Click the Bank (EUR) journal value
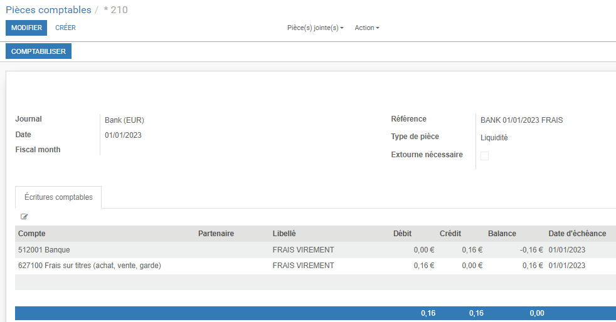616x322 pixels. 124,120
